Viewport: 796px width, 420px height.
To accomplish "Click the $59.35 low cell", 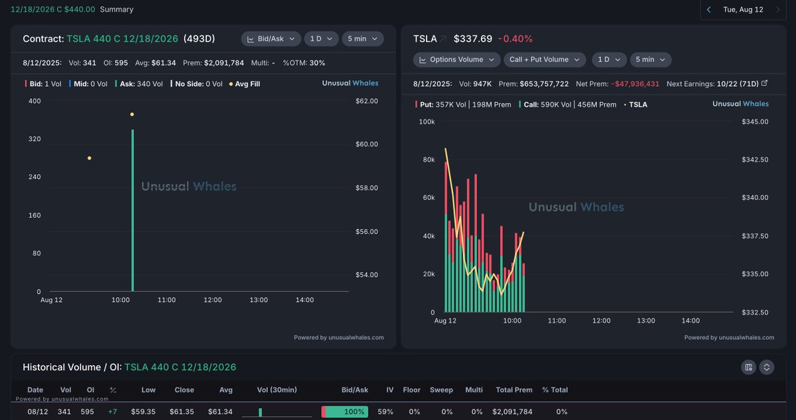I will pyautogui.click(x=143, y=411).
